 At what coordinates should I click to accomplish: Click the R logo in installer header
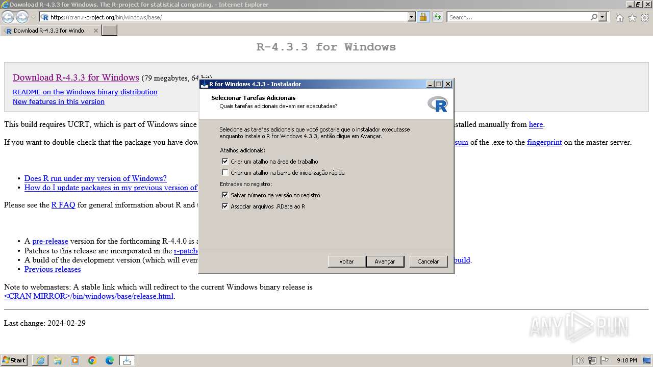(438, 103)
